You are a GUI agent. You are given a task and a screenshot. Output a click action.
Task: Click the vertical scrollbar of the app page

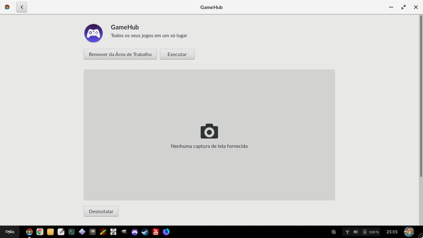coord(421,96)
